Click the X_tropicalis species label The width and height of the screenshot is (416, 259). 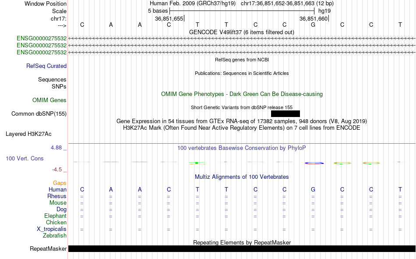click(52, 229)
